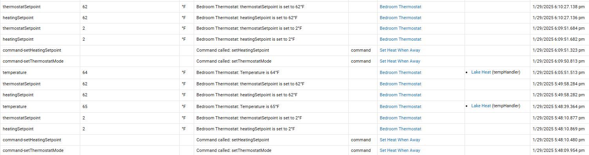Open Set Heat When Away link at 5:48:10.480 pm
This screenshot has height=155, width=589.
400,140
